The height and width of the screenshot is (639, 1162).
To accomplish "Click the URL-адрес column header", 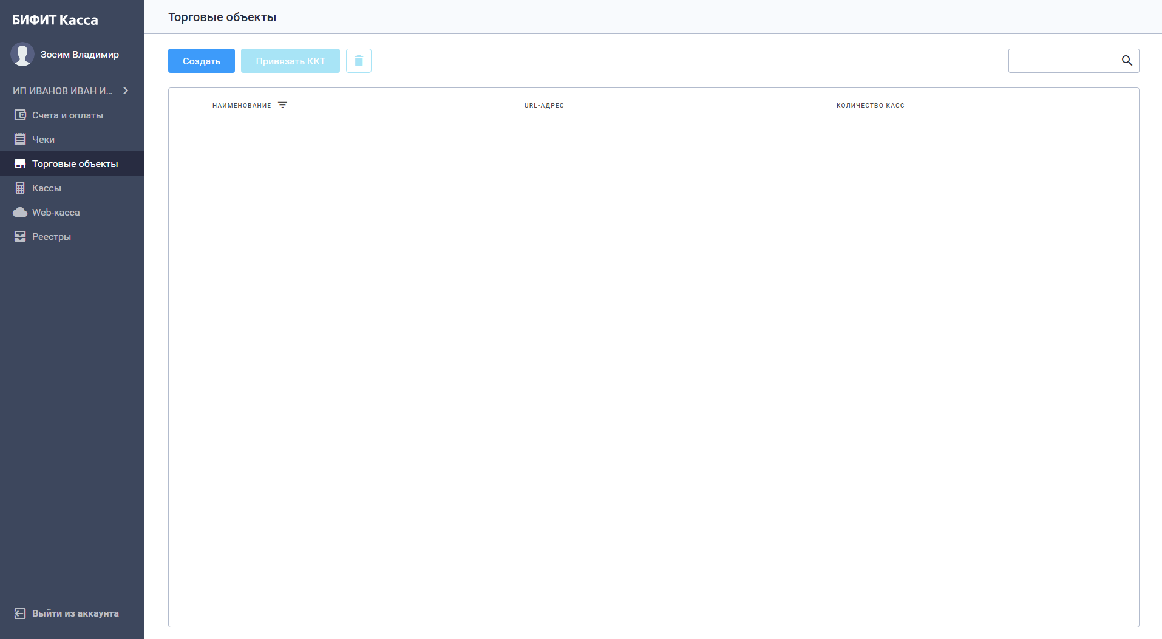I will click(544, 106).
